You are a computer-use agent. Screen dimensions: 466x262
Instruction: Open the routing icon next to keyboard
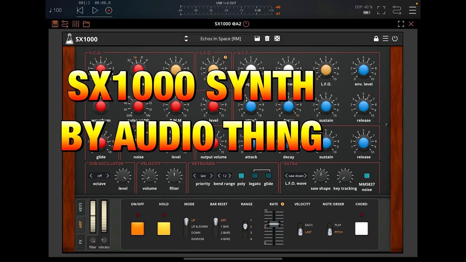tap(65, 24)
